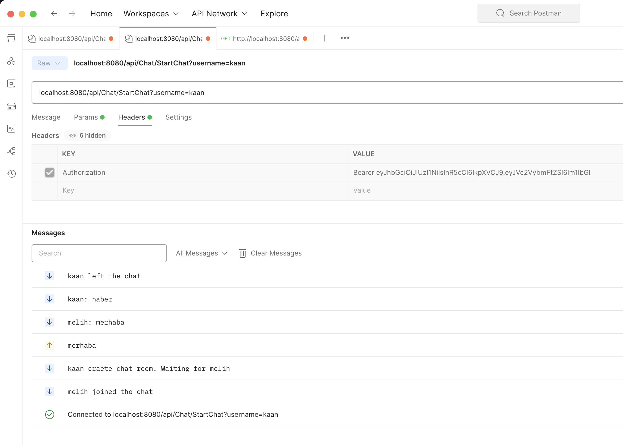Open the Flows sidebar icon
Image resolution: width=623 pixels, height=445 pixels.
[x=11, y=151]
